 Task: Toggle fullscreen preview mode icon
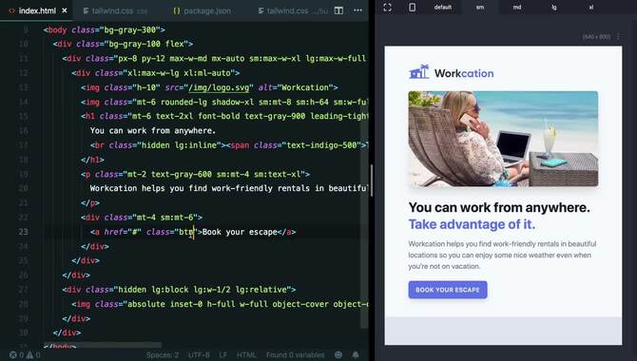(388, 8)
